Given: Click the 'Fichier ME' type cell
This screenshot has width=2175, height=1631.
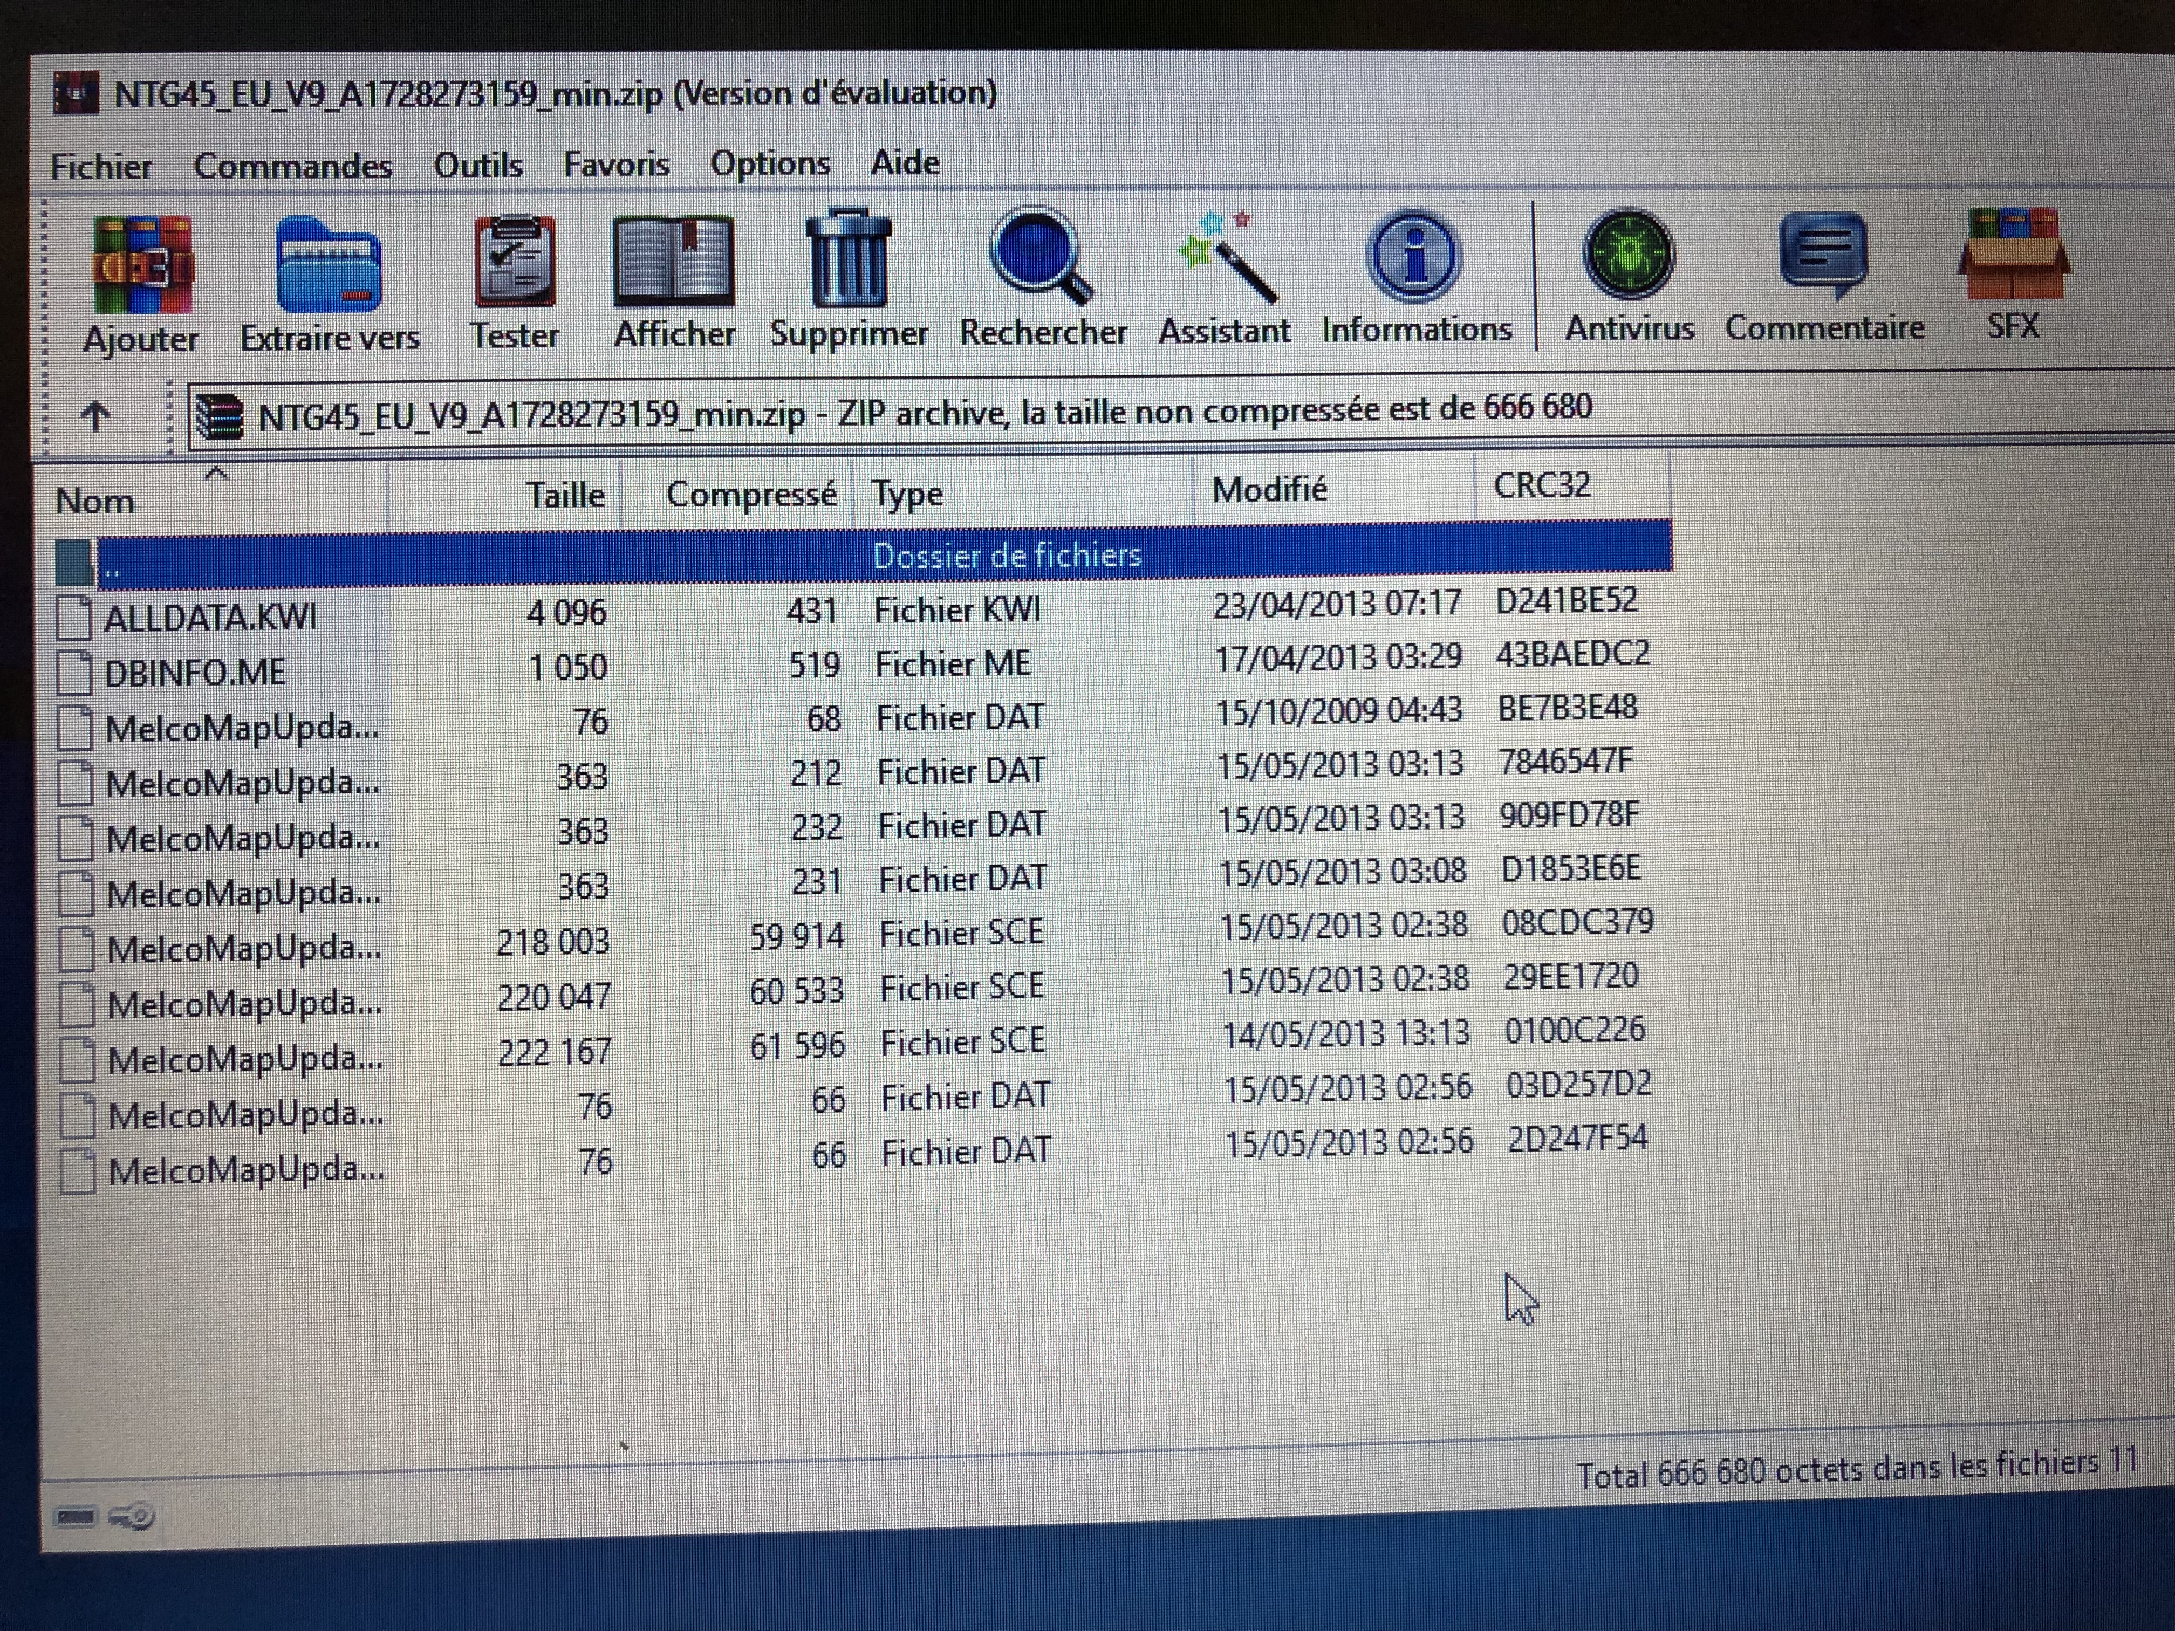Looking at the screenshot, I should (953, 664).
